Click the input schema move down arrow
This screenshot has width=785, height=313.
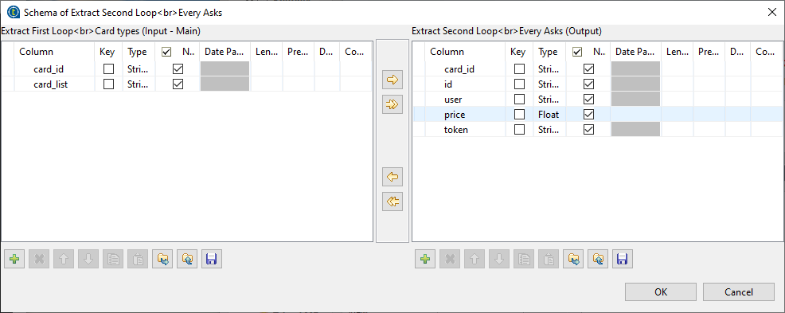click(x=88, y=259)
